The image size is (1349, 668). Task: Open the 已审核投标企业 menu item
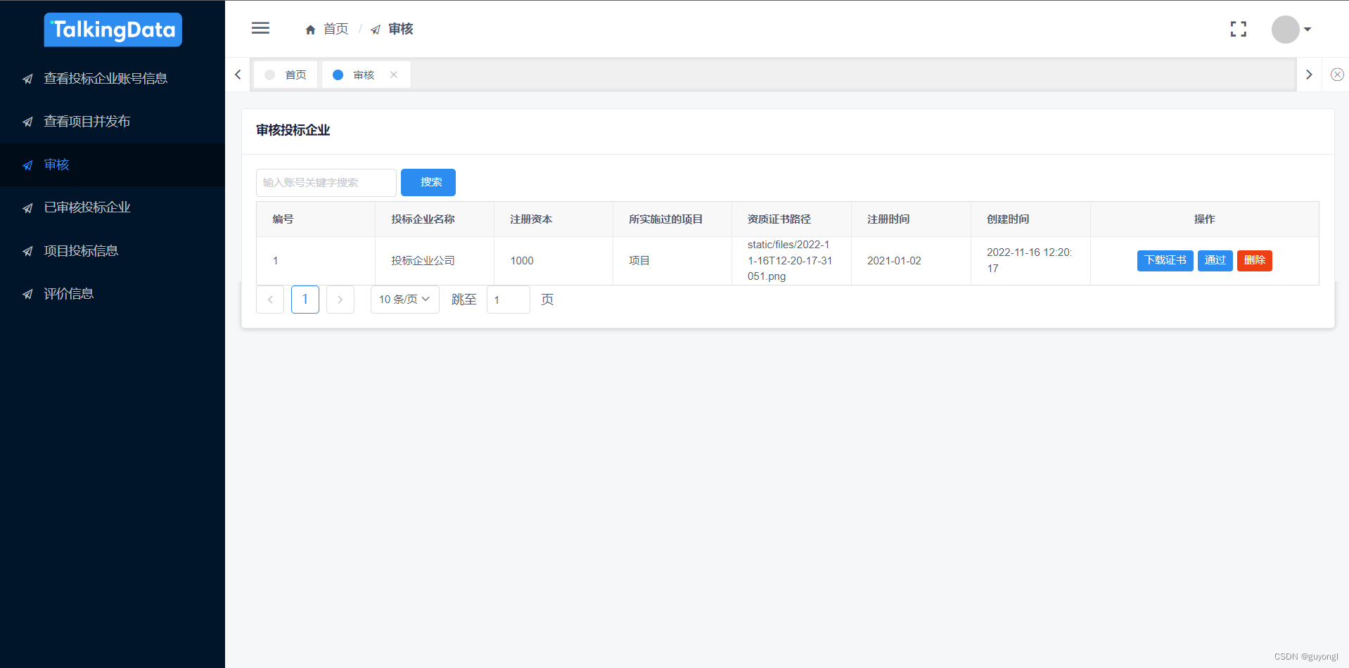[87, 207]
